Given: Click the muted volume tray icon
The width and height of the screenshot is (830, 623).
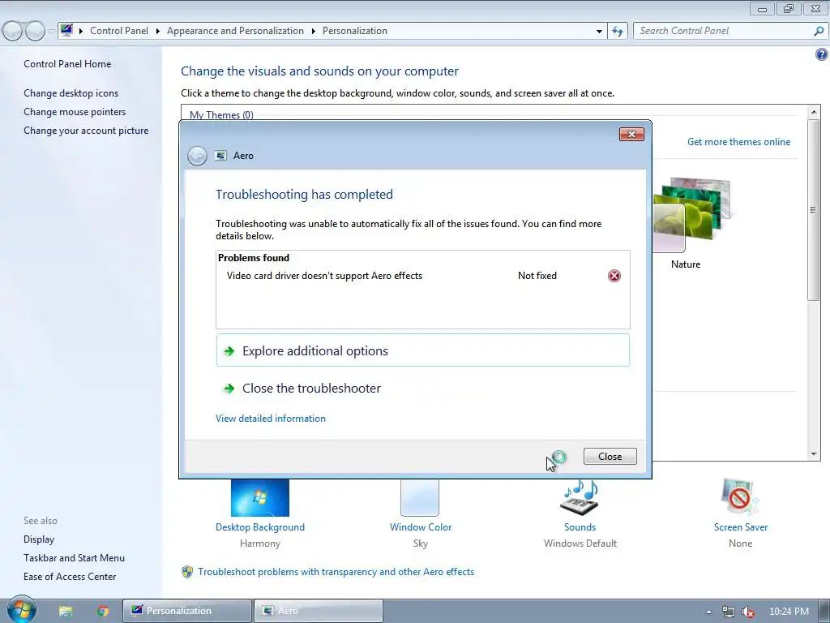Looking at the screenshot, I should click(747, 612).
